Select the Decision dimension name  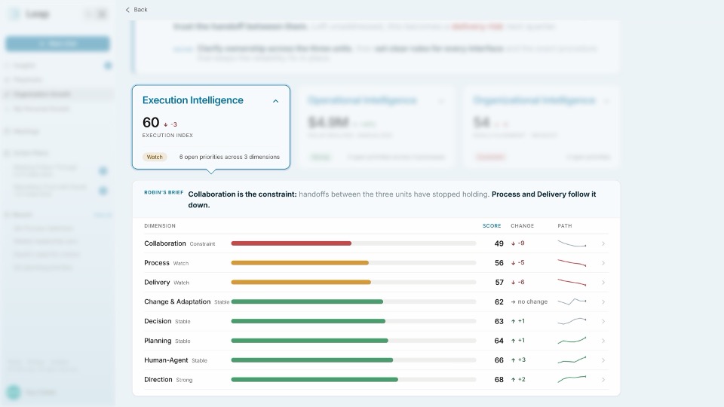pos(158,321)
